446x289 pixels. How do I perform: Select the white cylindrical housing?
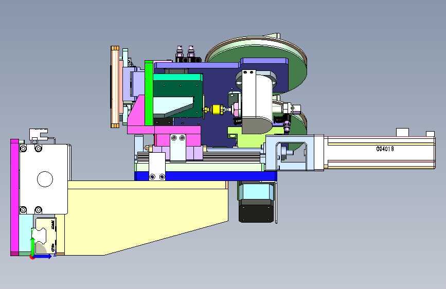(257, 101)
